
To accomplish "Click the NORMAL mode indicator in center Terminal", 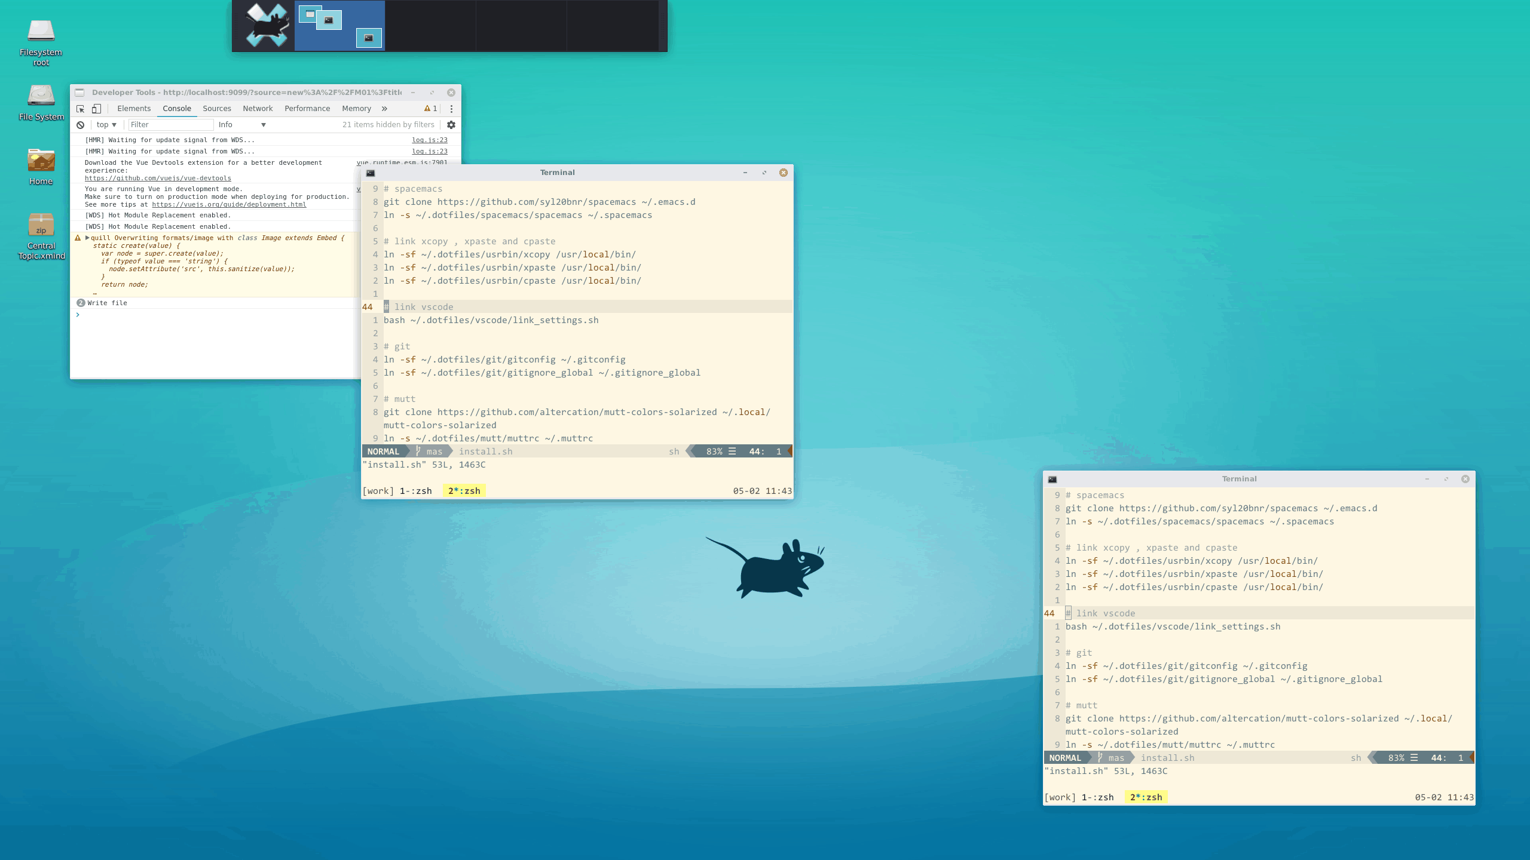I will point(383,451).
